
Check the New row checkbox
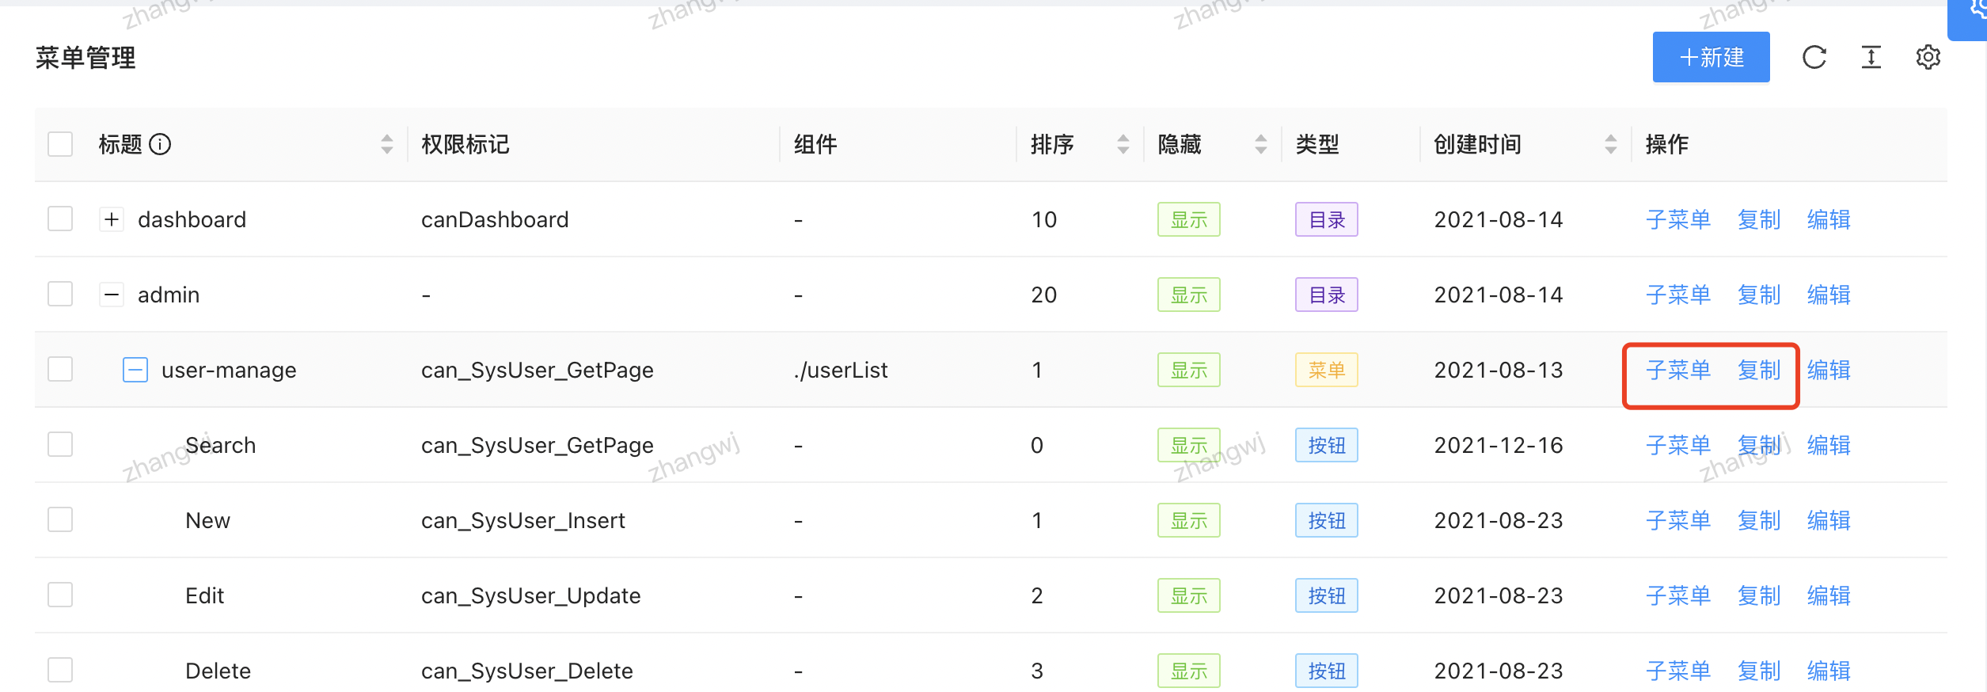(x=60, y=520)
